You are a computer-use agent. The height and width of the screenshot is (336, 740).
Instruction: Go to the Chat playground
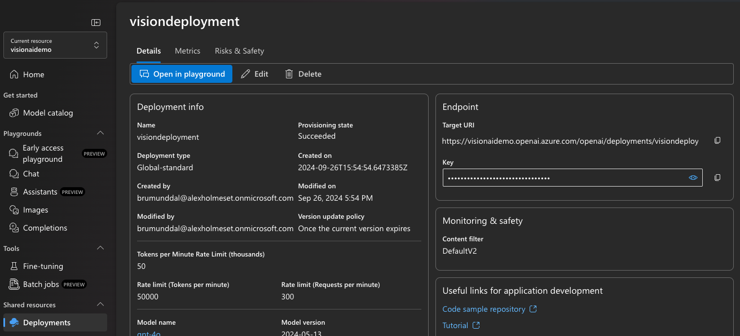point(31,174)
